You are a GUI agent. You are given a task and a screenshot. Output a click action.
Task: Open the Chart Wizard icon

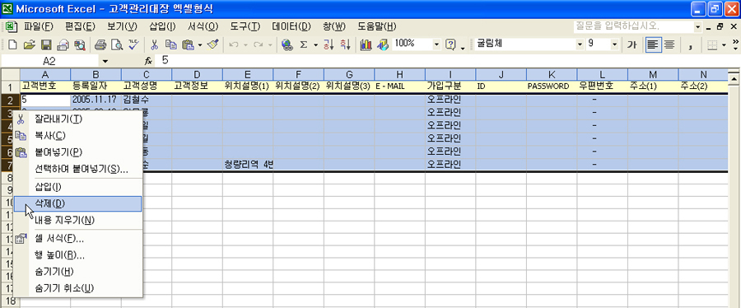click(366, 44)
